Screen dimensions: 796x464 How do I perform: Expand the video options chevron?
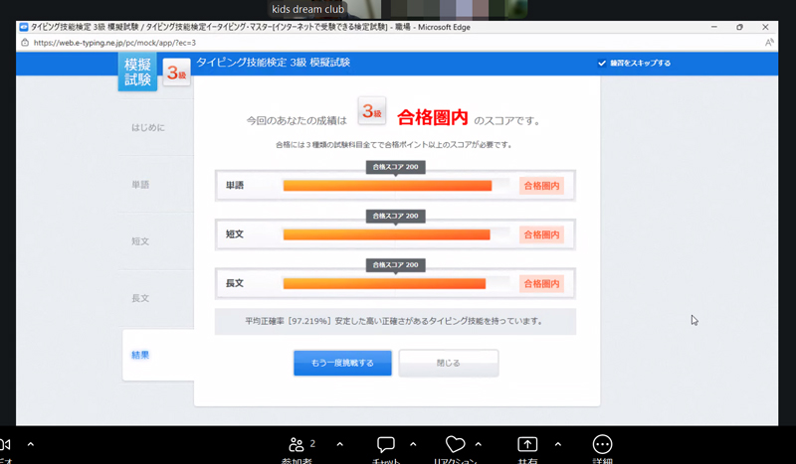click(x=31, y=444)
